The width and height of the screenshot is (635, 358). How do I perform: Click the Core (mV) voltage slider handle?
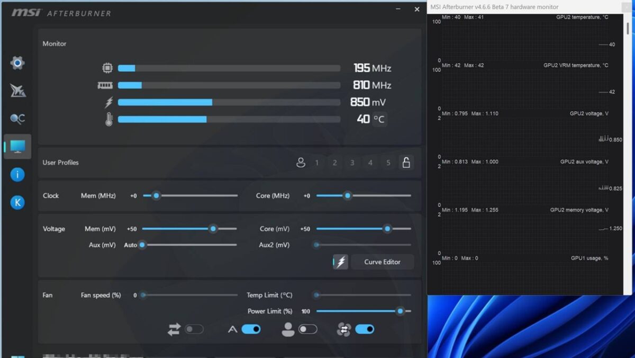387,229
